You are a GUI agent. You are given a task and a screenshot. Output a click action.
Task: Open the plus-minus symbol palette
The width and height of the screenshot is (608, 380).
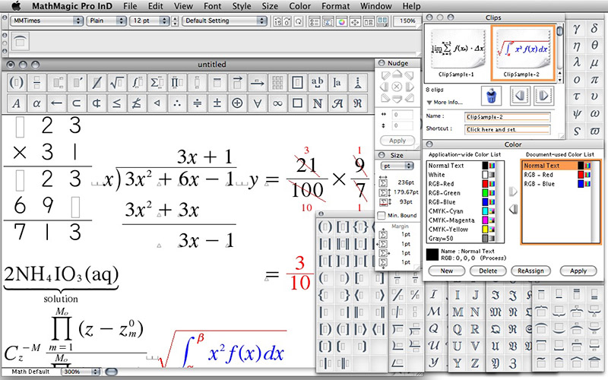[x=217, y=103]
